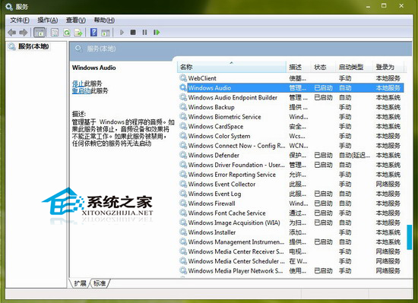Click gear icon of Windows Color System
The image size is (418, 303).
183,136
